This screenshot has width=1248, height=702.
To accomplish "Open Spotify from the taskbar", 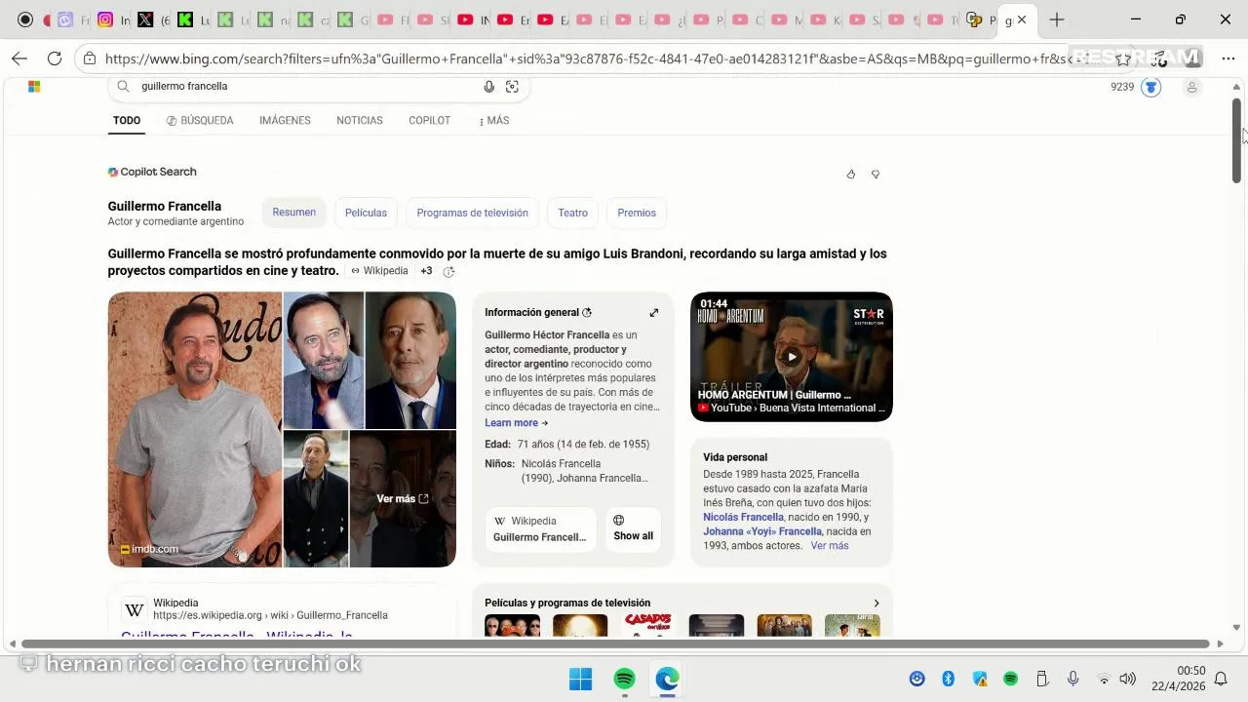I will point(624,679).
